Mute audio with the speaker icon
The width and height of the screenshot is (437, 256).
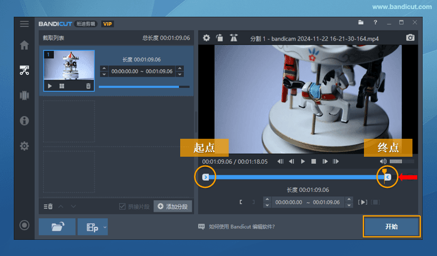383,161
